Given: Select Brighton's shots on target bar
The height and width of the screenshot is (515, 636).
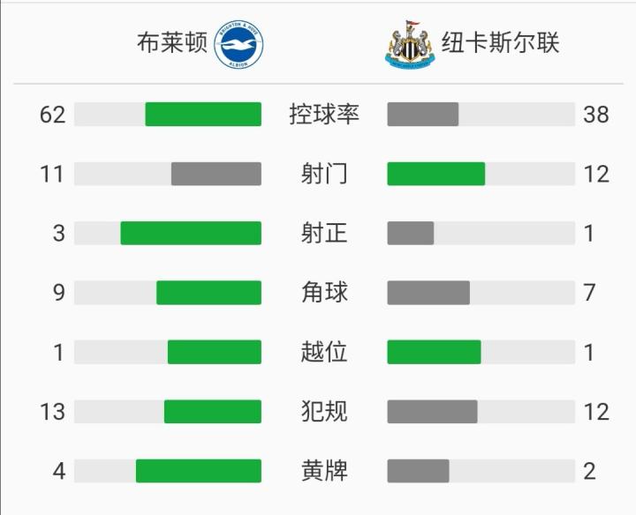Looking at the screenshot, I should (191, 233).
